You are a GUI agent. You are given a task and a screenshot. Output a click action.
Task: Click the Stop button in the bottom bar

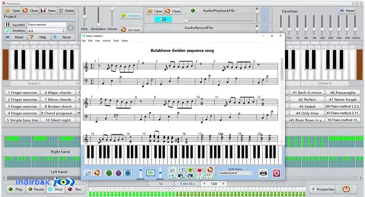(55, 189)
